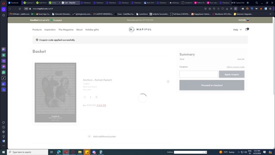
Task: Close the Verify tab
Action: click(x=59, y=3)
